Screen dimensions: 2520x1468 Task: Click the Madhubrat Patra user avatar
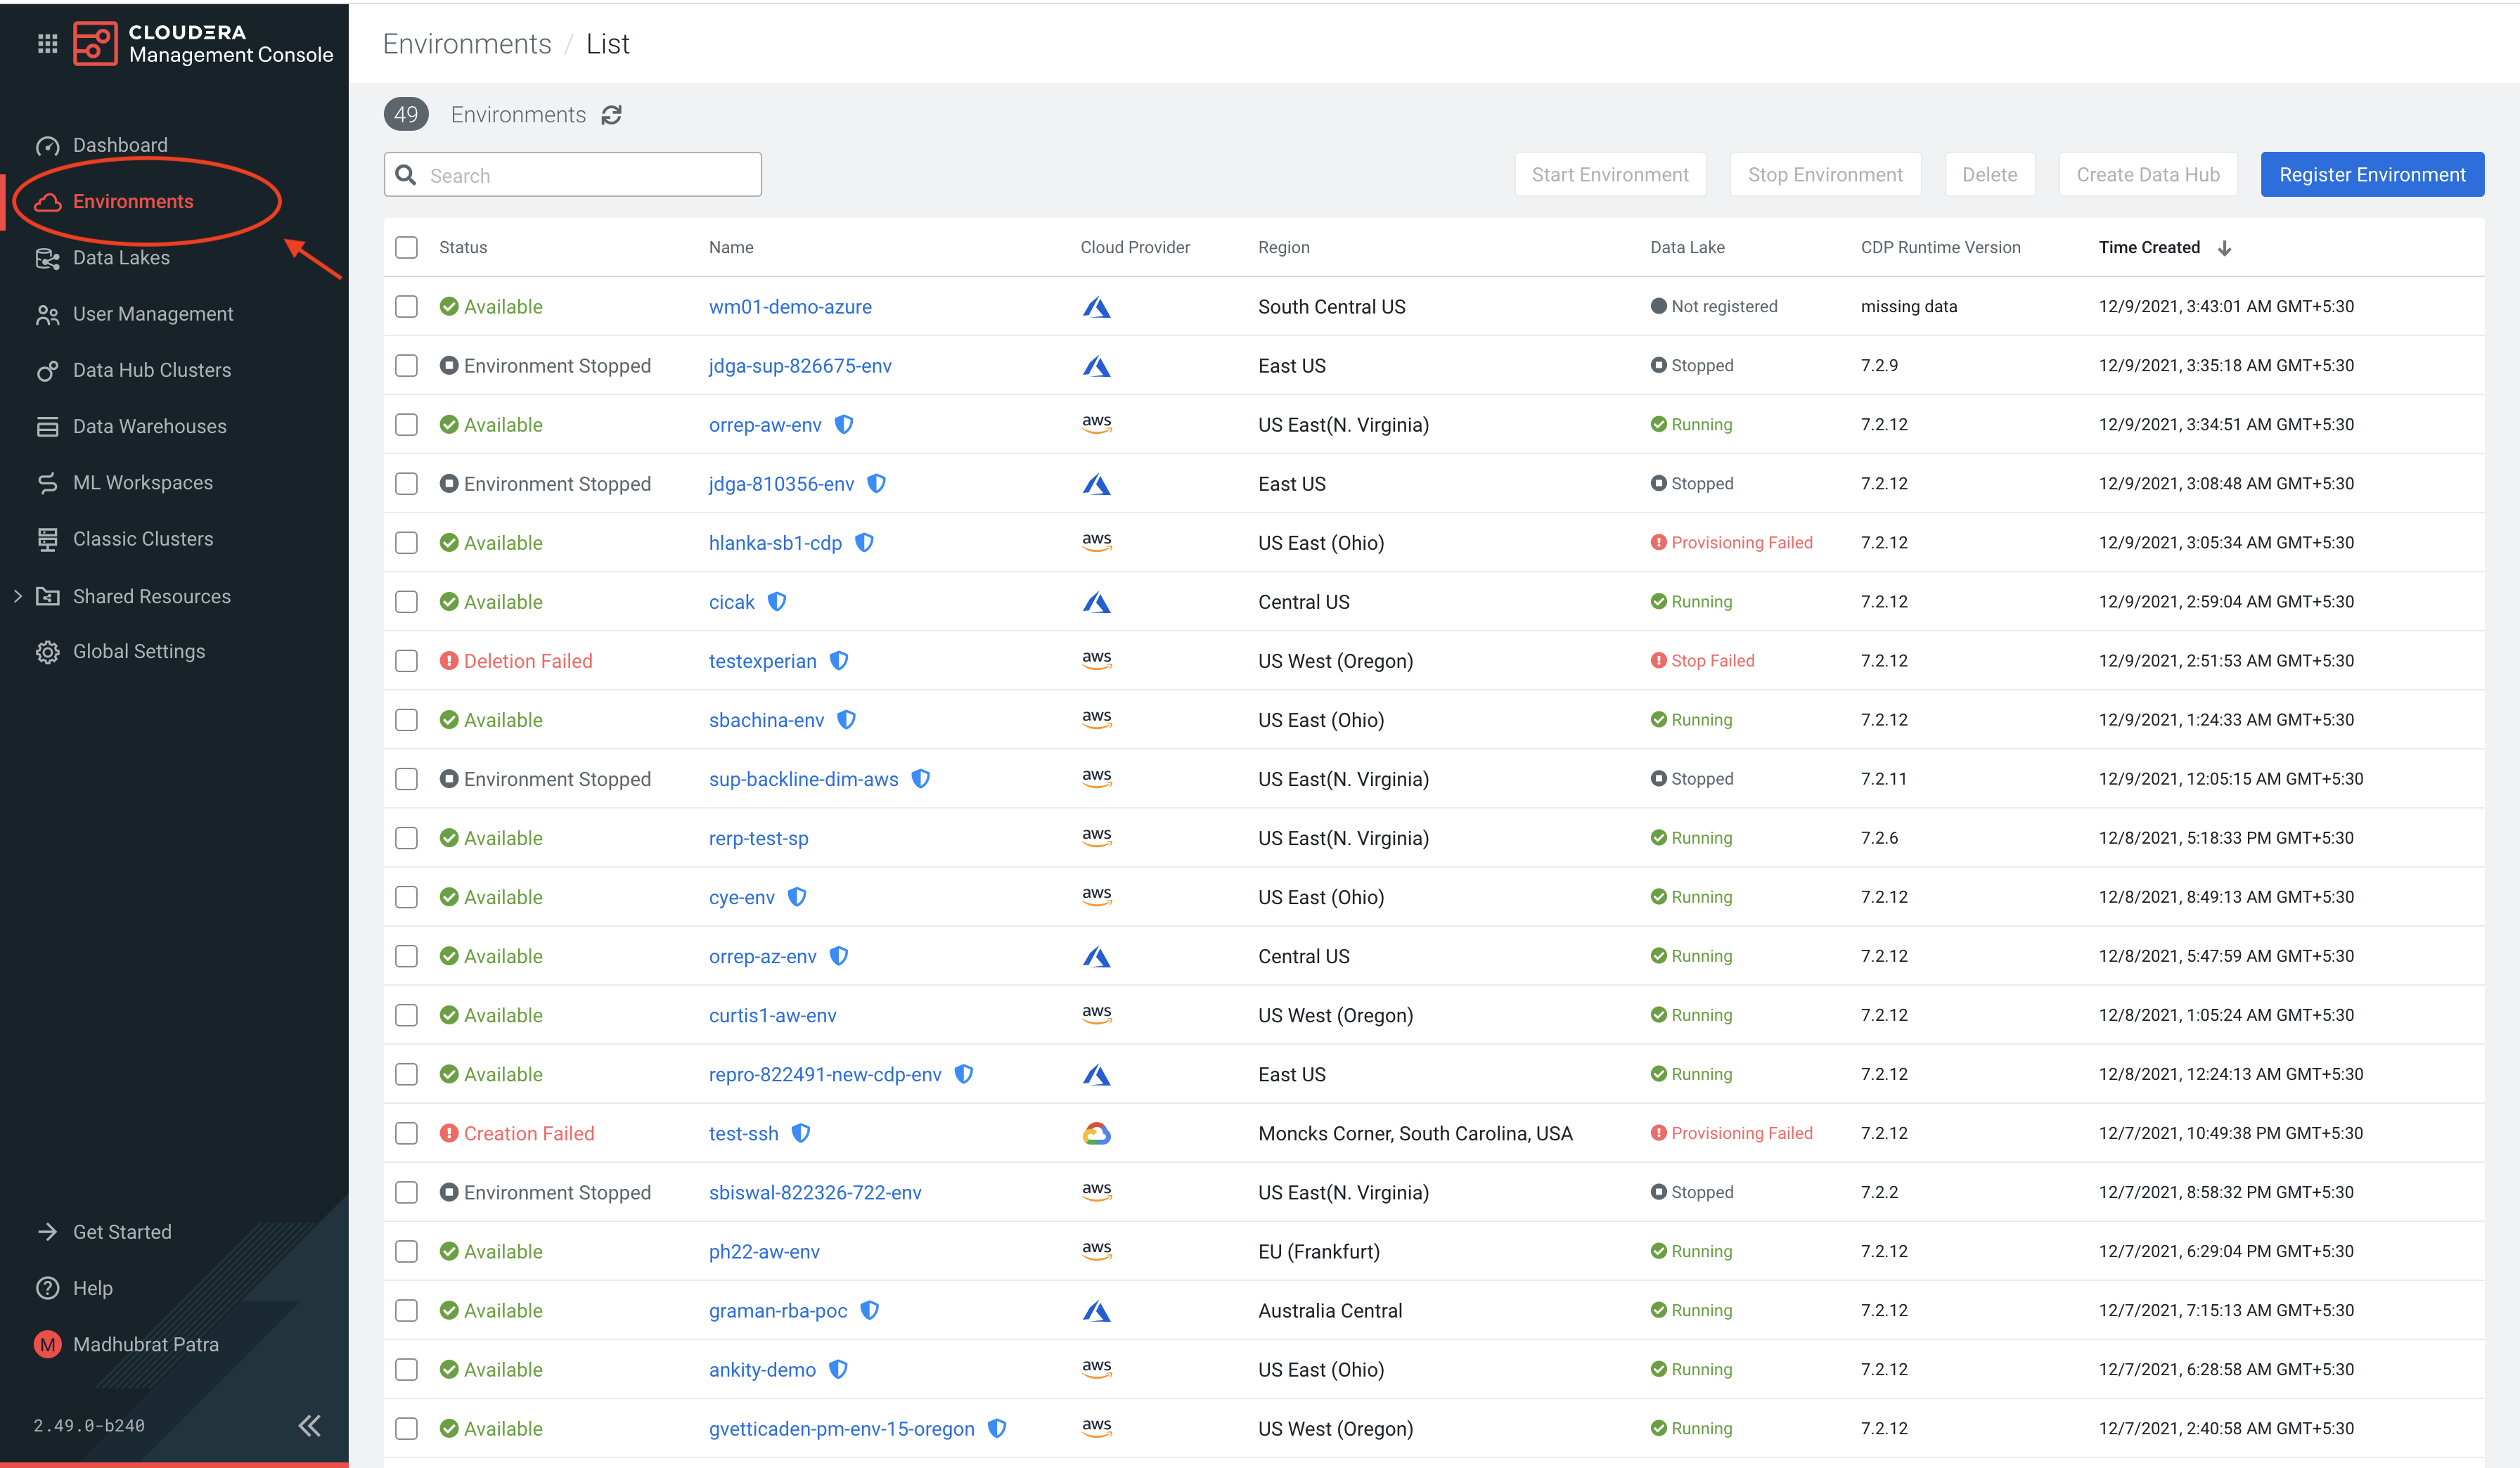tap(47, 1344)
